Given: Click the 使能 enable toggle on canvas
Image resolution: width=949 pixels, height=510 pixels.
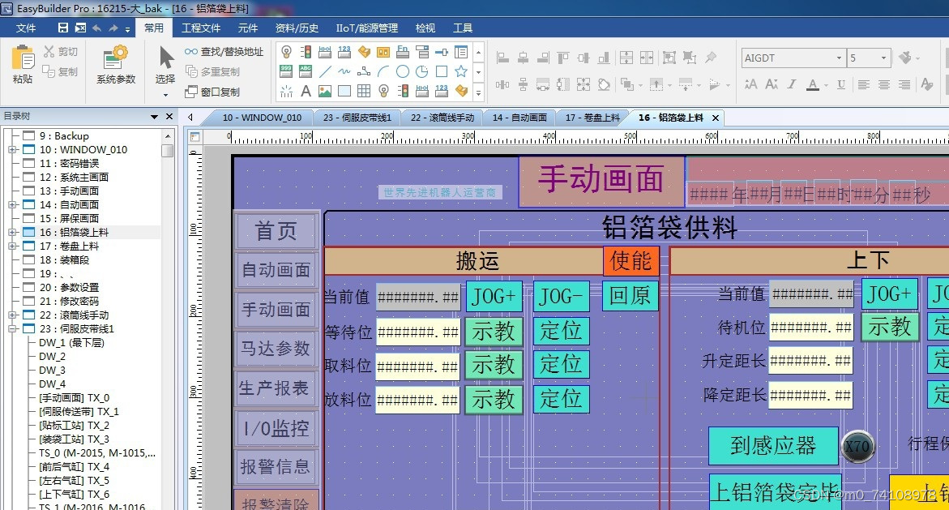Looking at the screenshot, I should pos(631,261).
